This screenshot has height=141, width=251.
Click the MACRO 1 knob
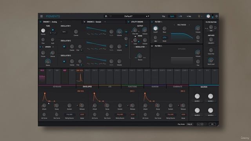[x=197, y=96]
